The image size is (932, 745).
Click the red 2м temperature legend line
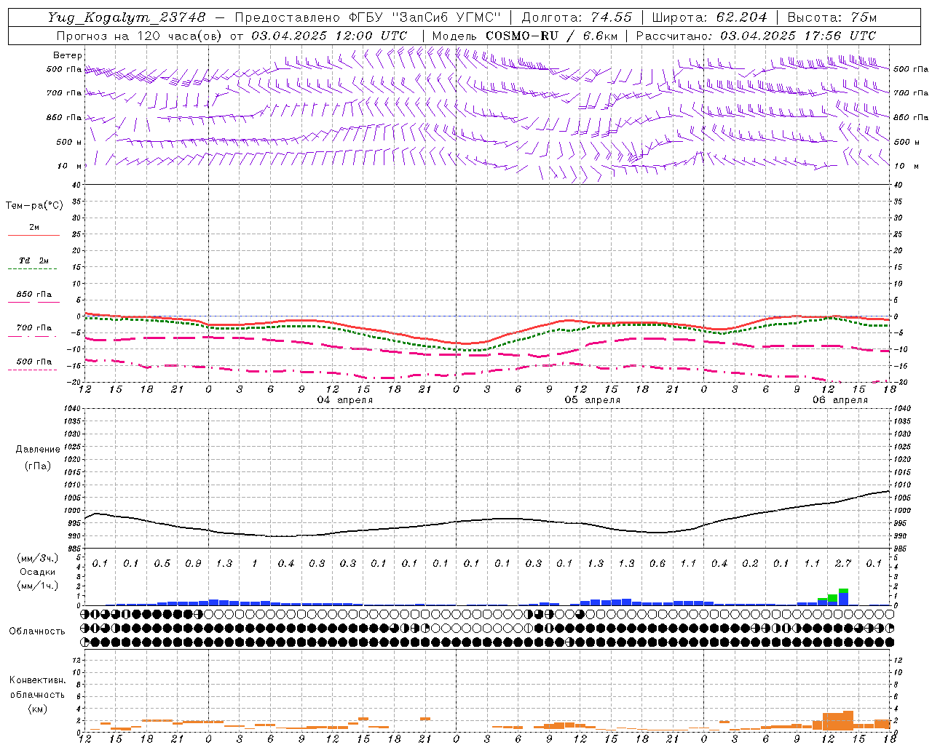[33, 235]
